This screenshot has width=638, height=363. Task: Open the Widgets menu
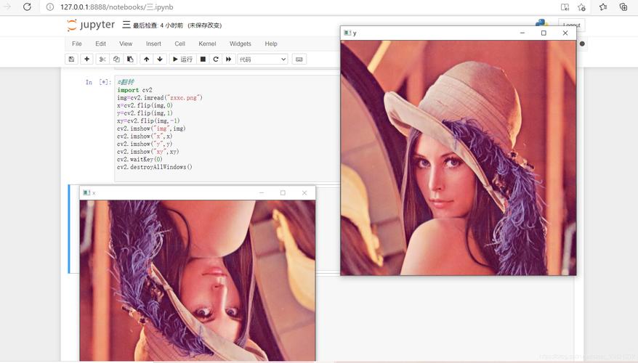tap(240, 44)
